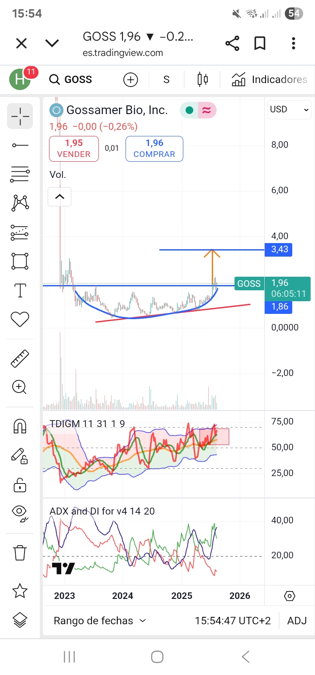Click the trash icon to remove drawings
315x675 pixels.
coord(20,553)
